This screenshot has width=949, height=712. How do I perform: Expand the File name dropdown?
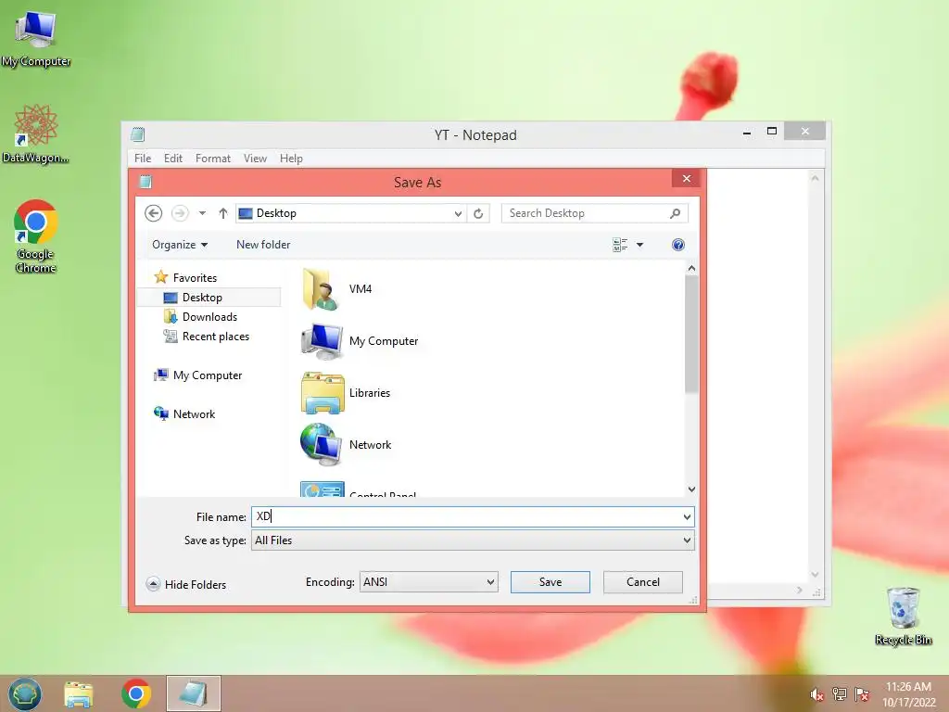(687, 517)
